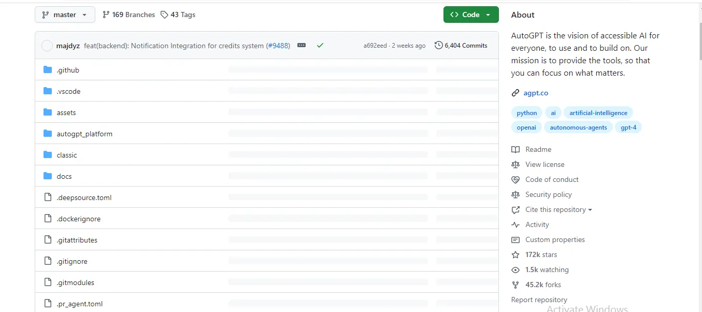Open the autogpt_platform folder
702x312 pixels.
pyautogui.click(x=84, y=134)
